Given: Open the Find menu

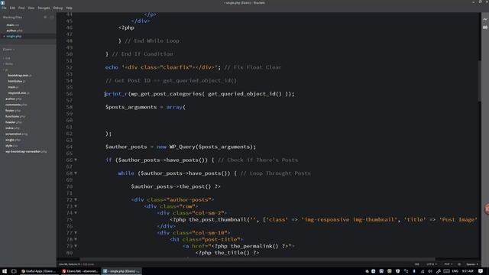Looking at the screenshot, I should (x=21, y=8).
